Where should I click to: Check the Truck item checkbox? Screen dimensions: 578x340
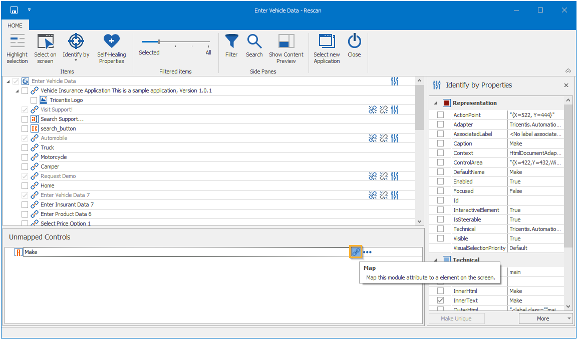(x=25, y=148)
